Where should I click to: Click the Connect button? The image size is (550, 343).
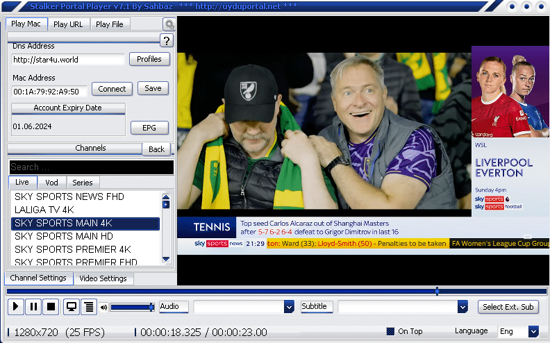pyautogui.click(x=112, y=89)
